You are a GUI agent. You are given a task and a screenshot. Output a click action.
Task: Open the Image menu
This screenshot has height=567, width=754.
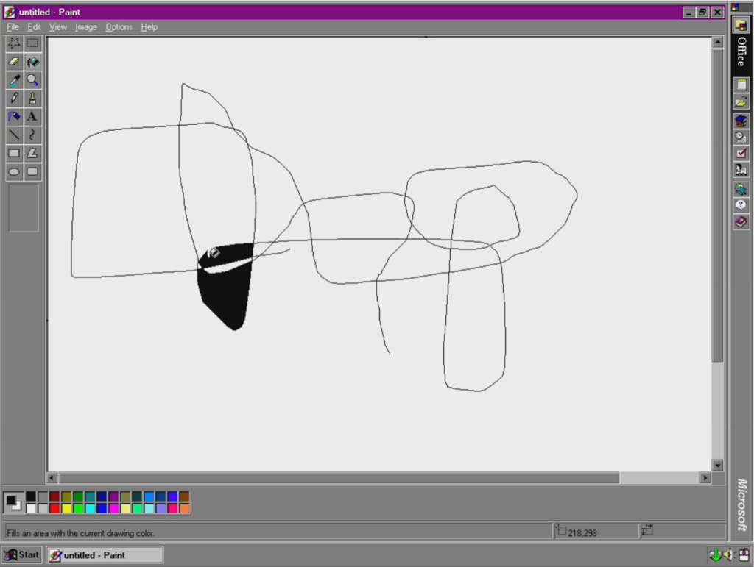point(85,27)
